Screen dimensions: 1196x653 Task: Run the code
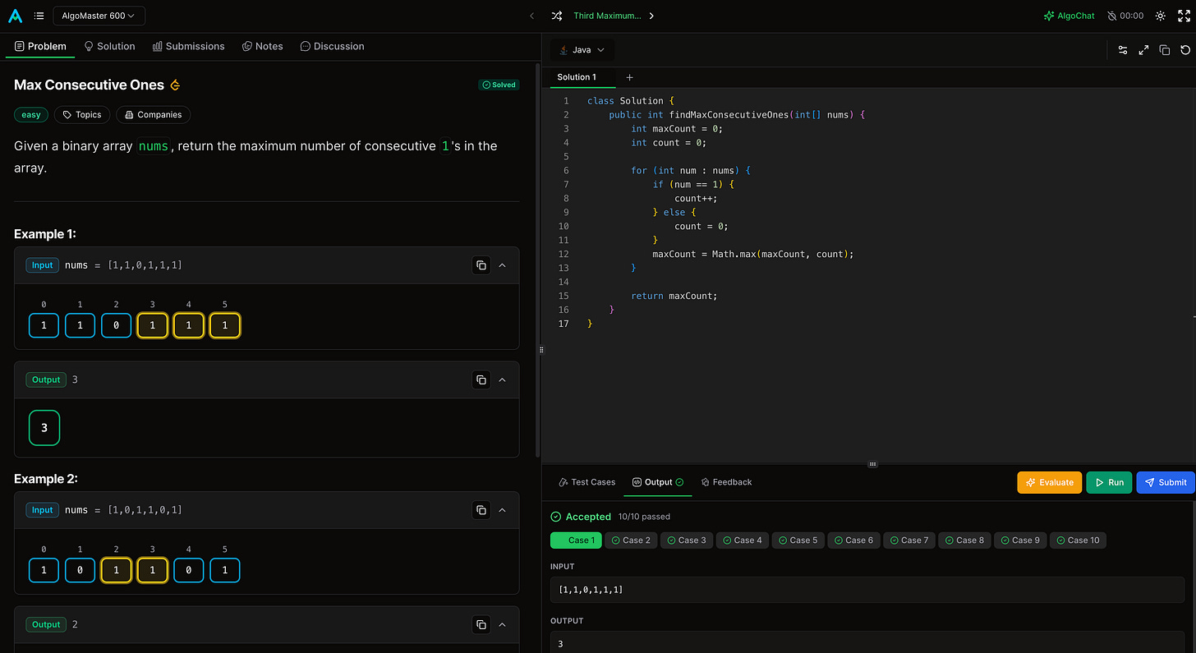click(x=1109, y=482)
